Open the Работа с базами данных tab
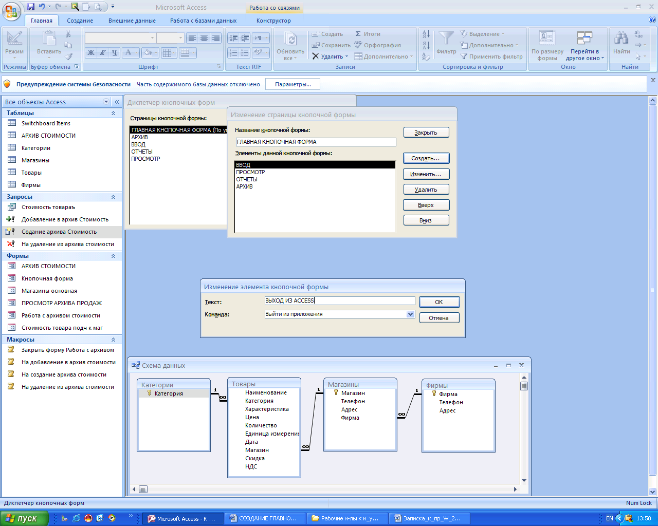The width and height of the screenshot is (658, 526). click(204, 21)
